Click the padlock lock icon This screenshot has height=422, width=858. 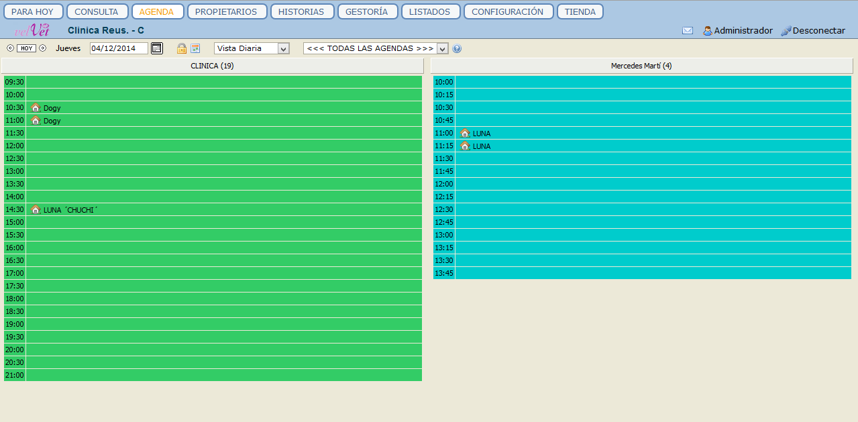pos(181,48)
